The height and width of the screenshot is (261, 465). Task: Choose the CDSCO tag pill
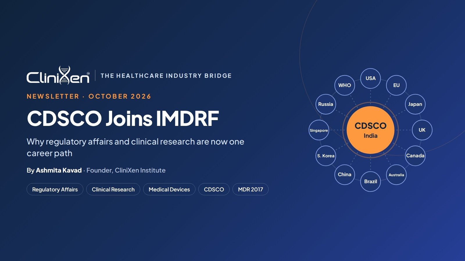point(214,189)
